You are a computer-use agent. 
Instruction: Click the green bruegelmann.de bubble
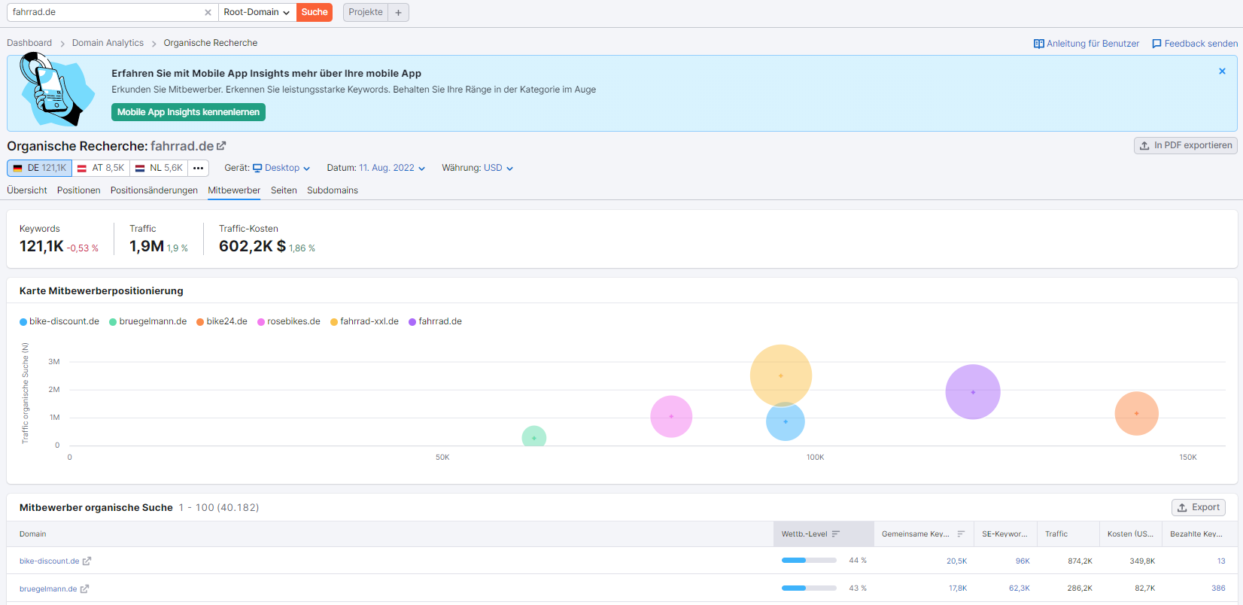pyautogui.click(x=534, y=436)
